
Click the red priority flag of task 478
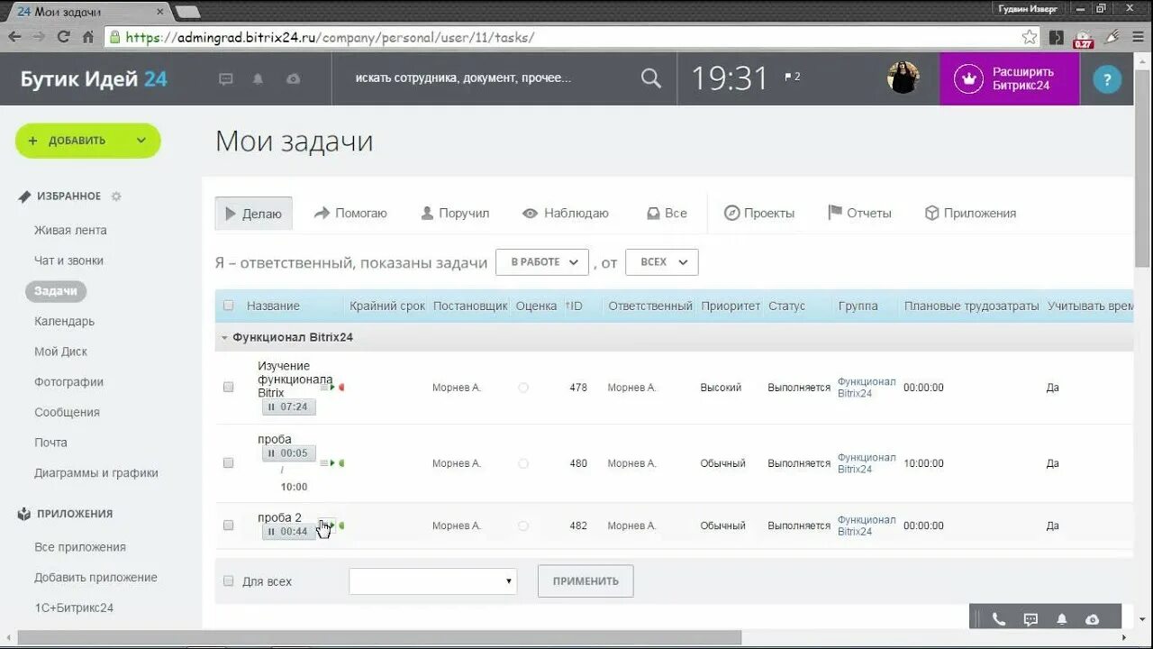tap(341, 387)
